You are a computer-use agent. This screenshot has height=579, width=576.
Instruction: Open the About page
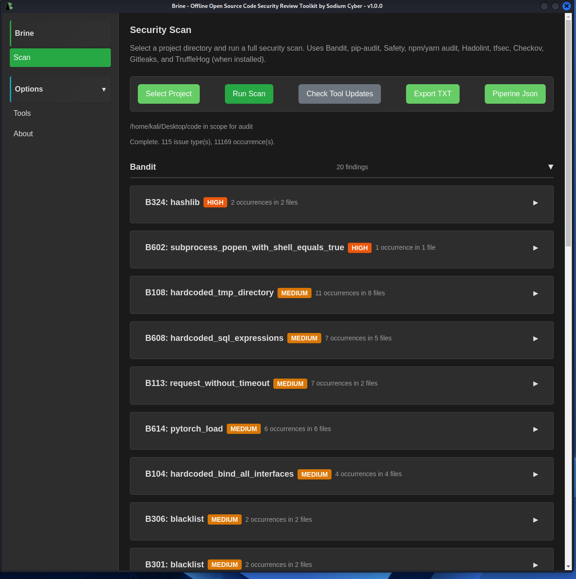23,134
